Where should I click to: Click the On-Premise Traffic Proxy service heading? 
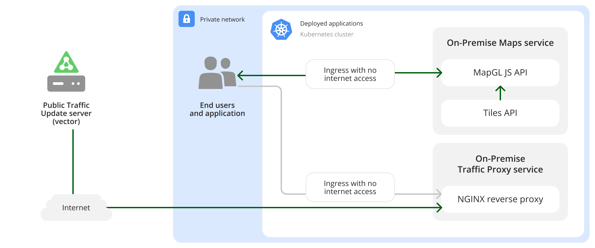(x=500, y=164)
